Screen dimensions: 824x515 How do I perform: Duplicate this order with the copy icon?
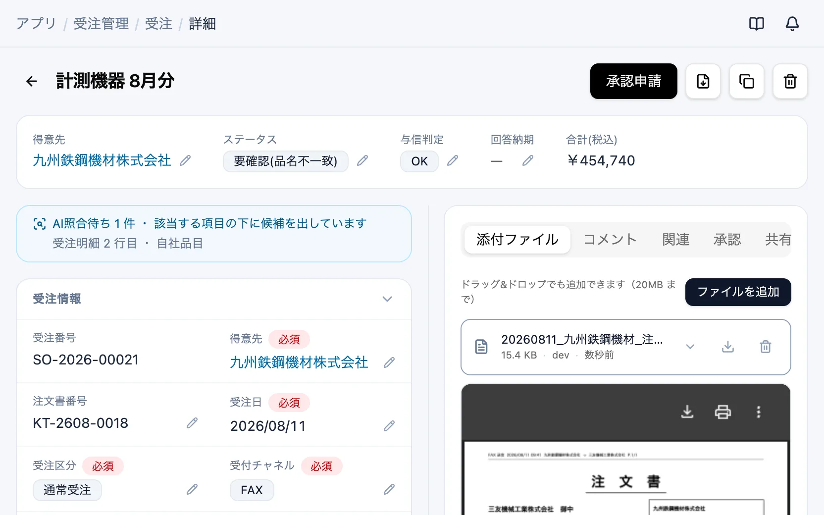(x=747, y=81)
